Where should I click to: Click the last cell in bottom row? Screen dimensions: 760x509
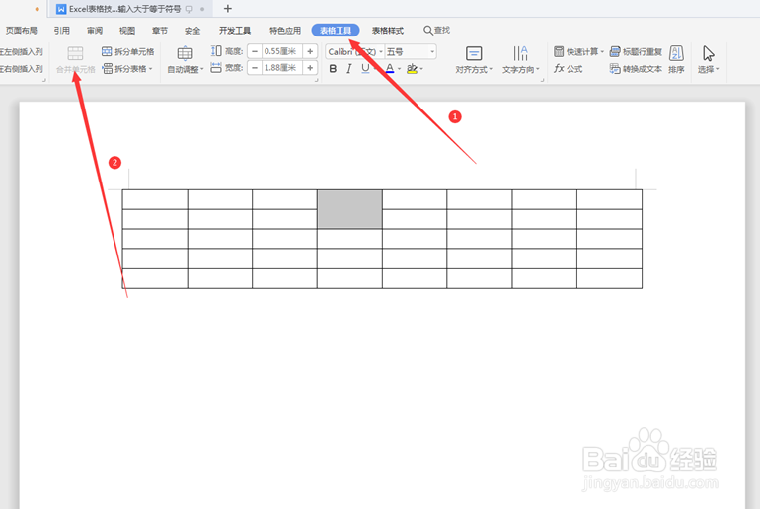[x=609, y=278]
